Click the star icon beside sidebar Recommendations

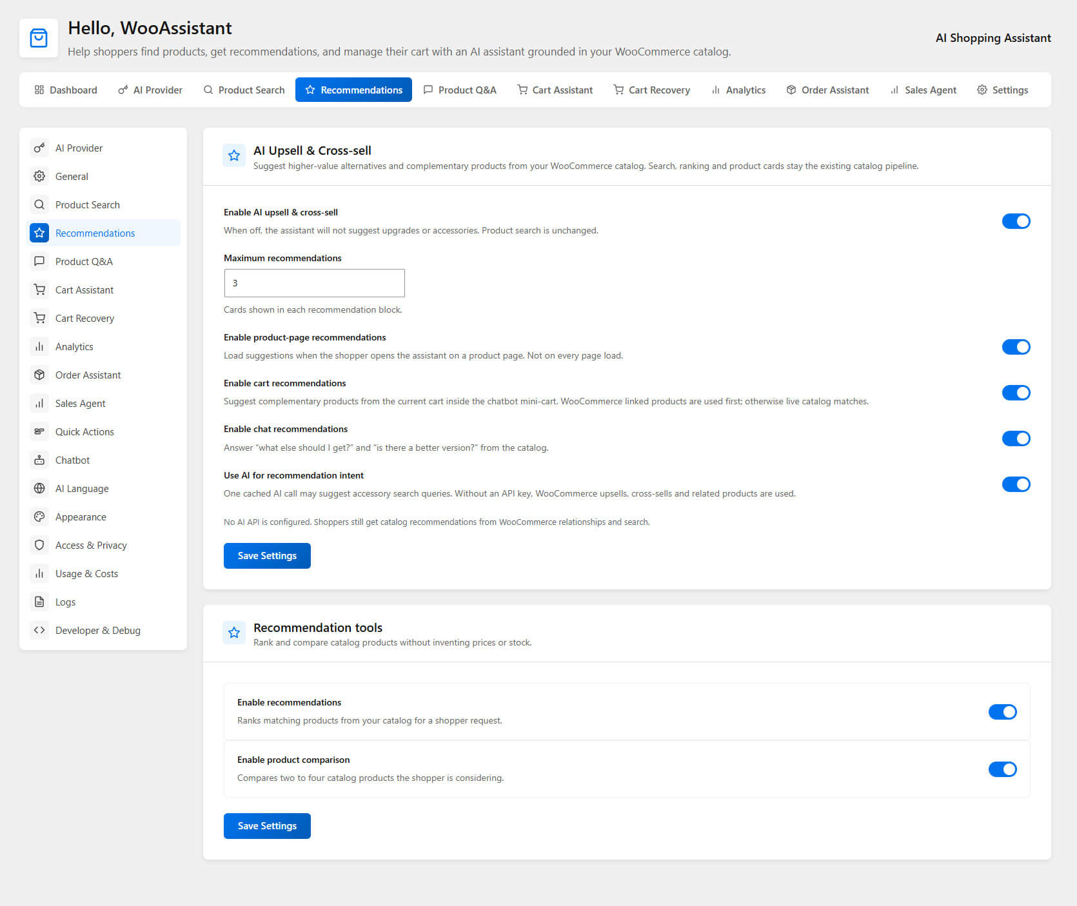pos(39,233)
